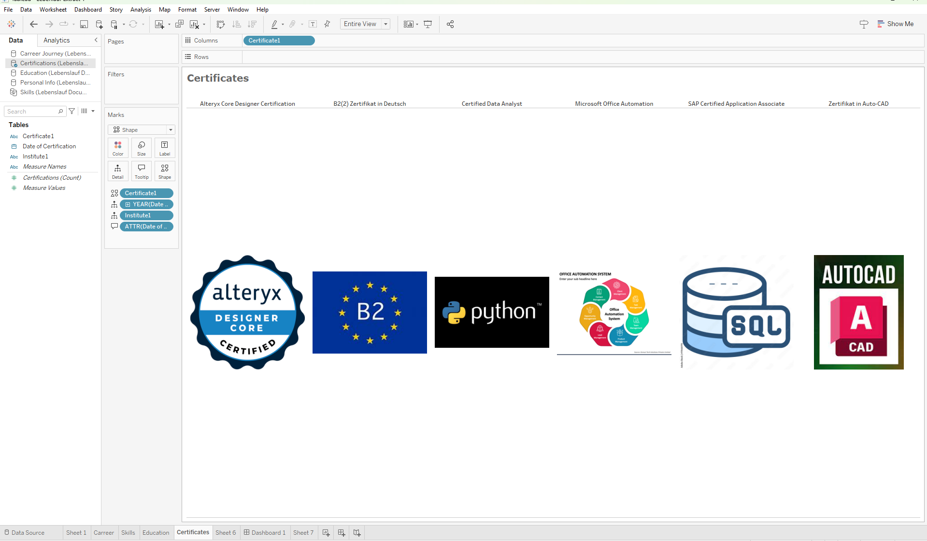
Task: Click the python logo image
Action: point(492,312)
